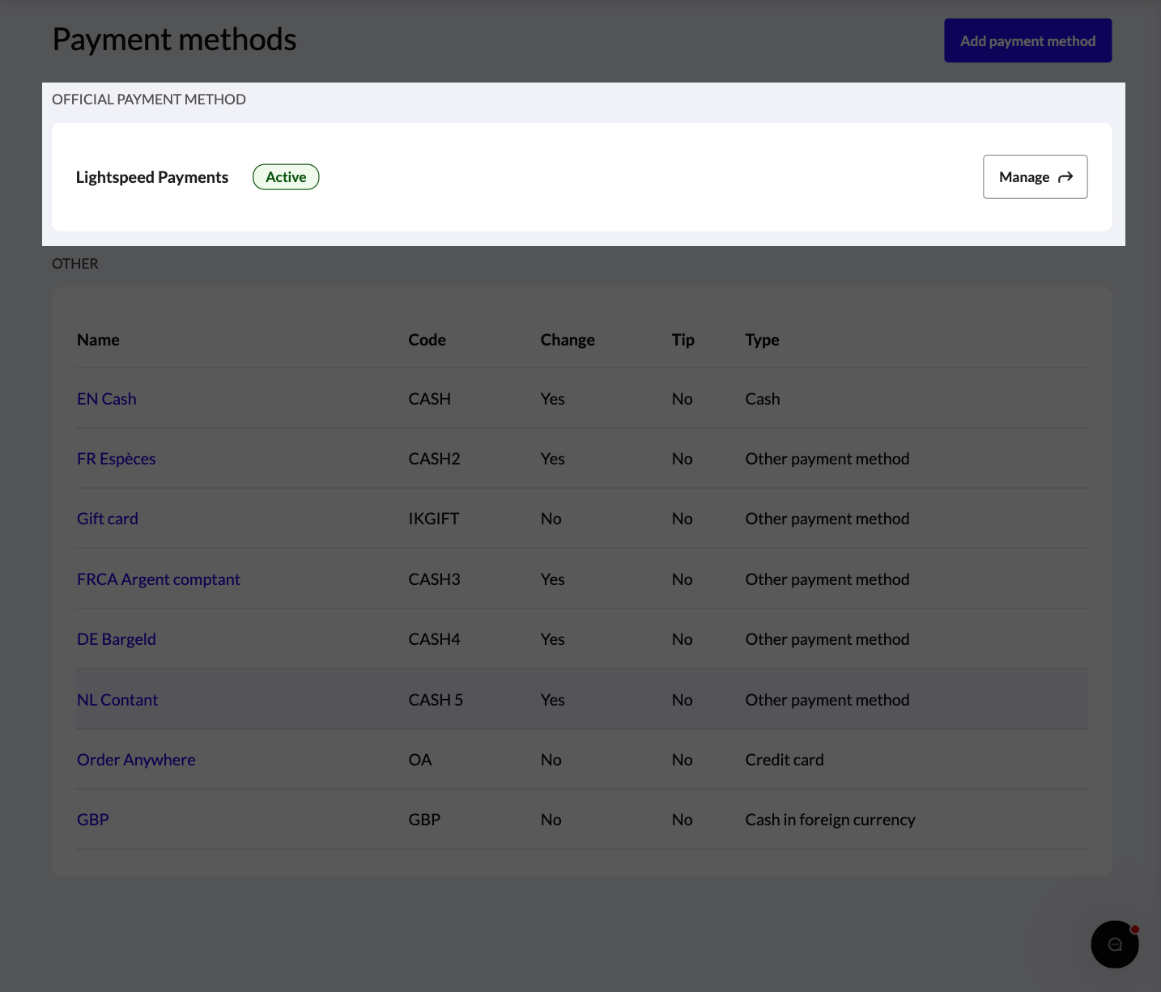Viewport: 1161px width, 992px height.
Task: Click the Active status badge
Action: pos(286,177)
